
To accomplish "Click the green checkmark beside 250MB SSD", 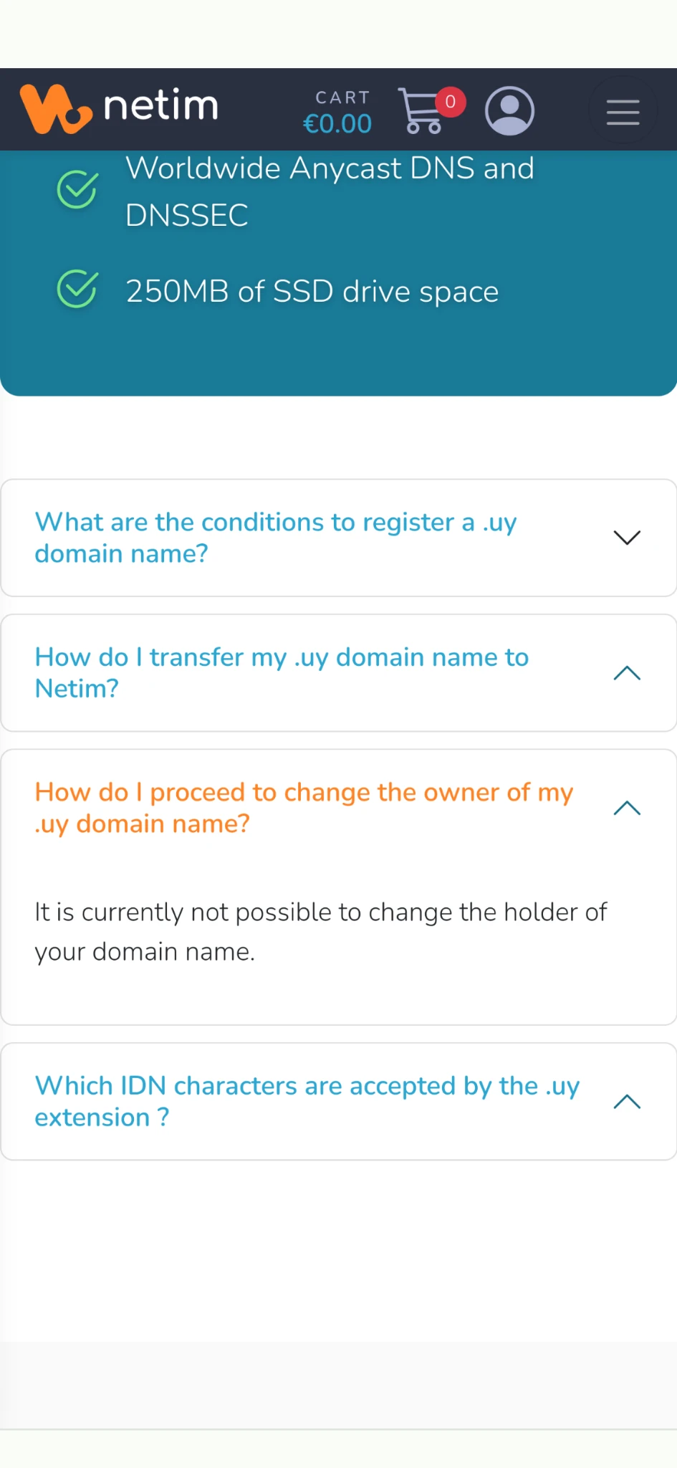I will pyautogui.click(x=77, y=289).
